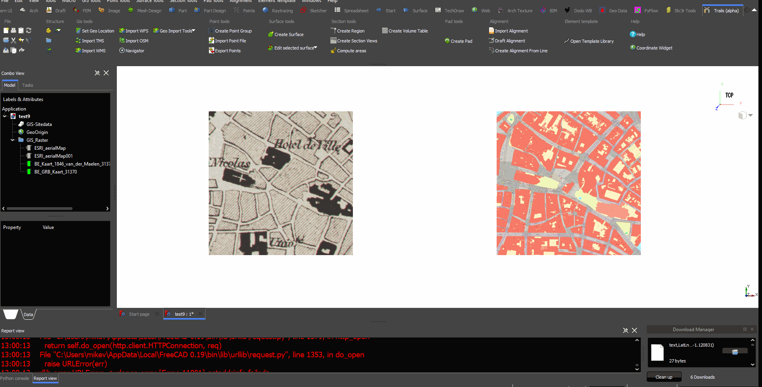Screen dimensions: 762x387
Task: Click Export Points tool
Action: 225,51
